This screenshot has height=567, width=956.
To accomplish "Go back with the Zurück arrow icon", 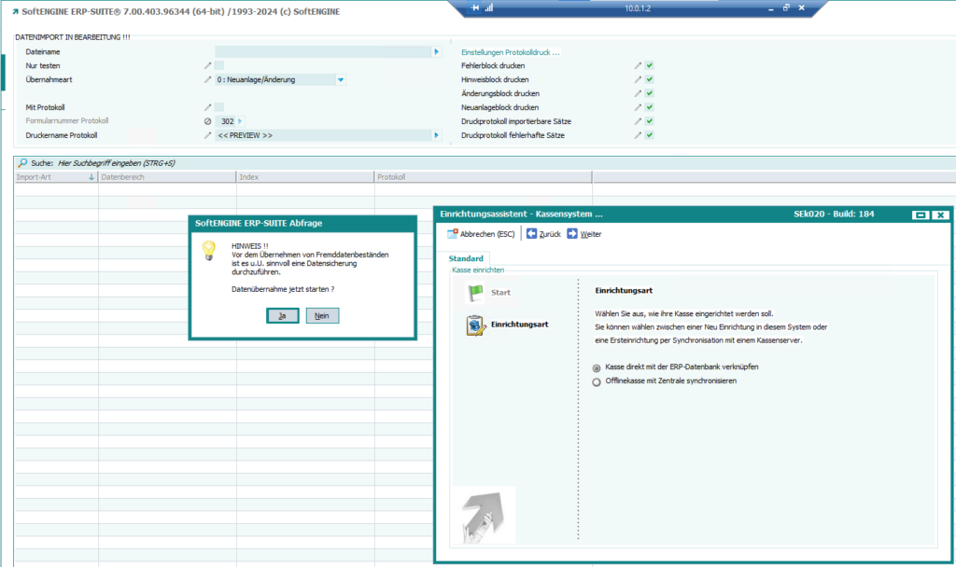I will pos(531,234).
